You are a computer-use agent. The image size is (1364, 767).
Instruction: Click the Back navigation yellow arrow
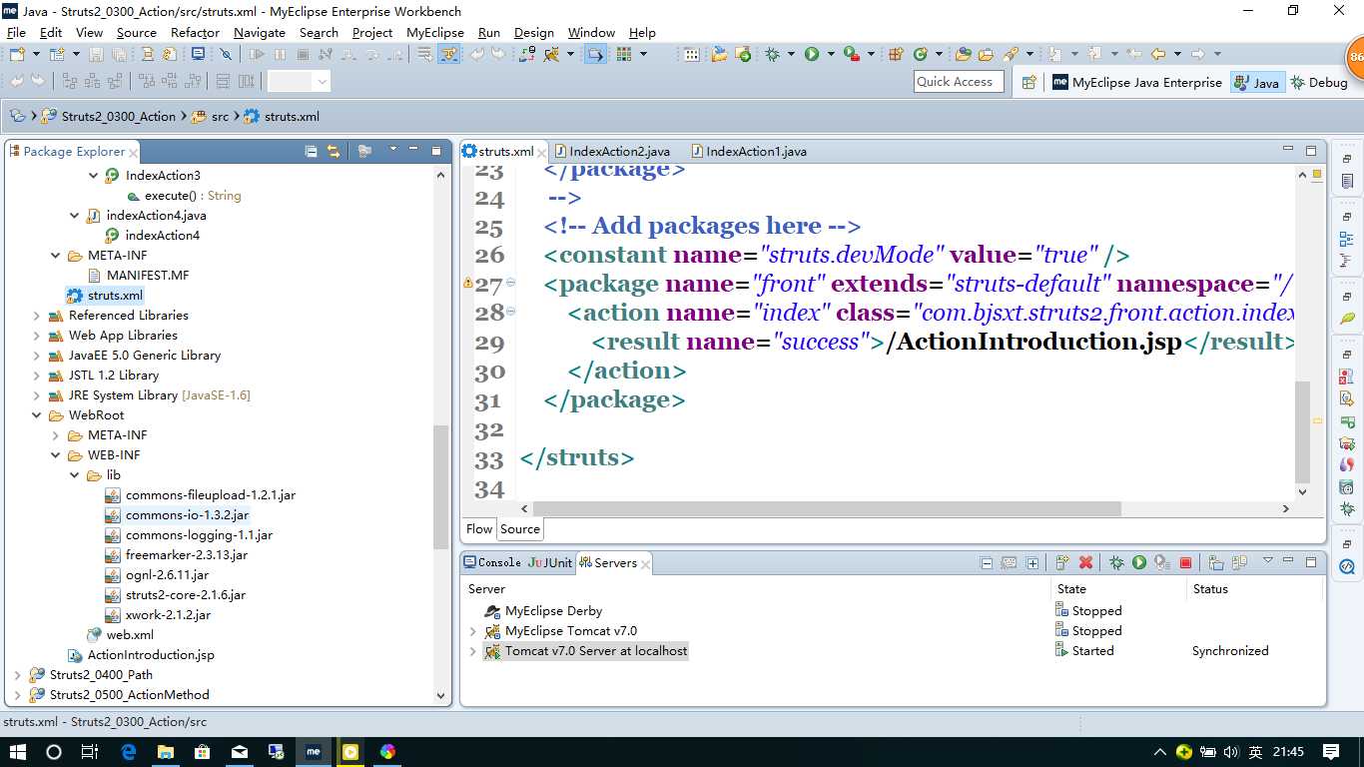[x=1158, y=54]
